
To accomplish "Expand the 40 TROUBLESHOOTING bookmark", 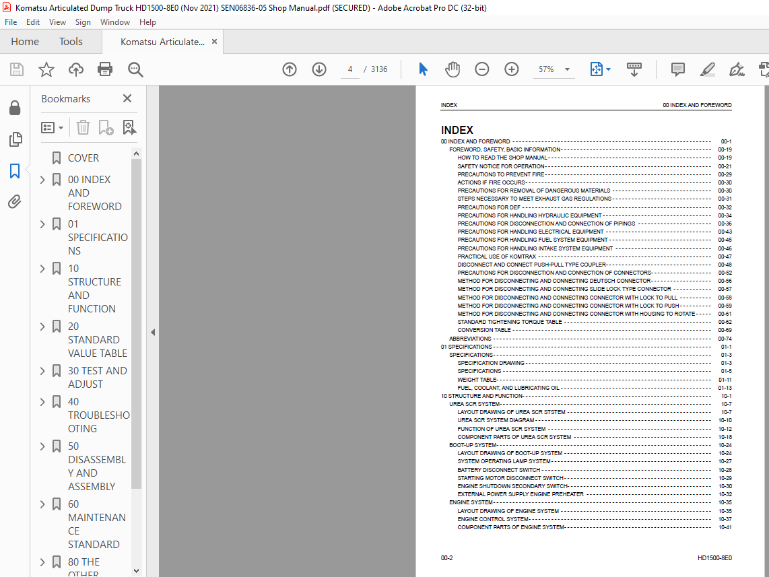I will [42, 403].
